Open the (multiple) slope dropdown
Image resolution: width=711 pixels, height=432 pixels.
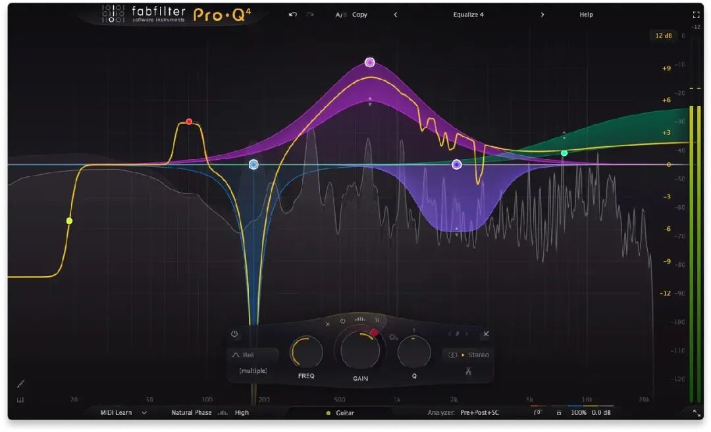point(253,370)
